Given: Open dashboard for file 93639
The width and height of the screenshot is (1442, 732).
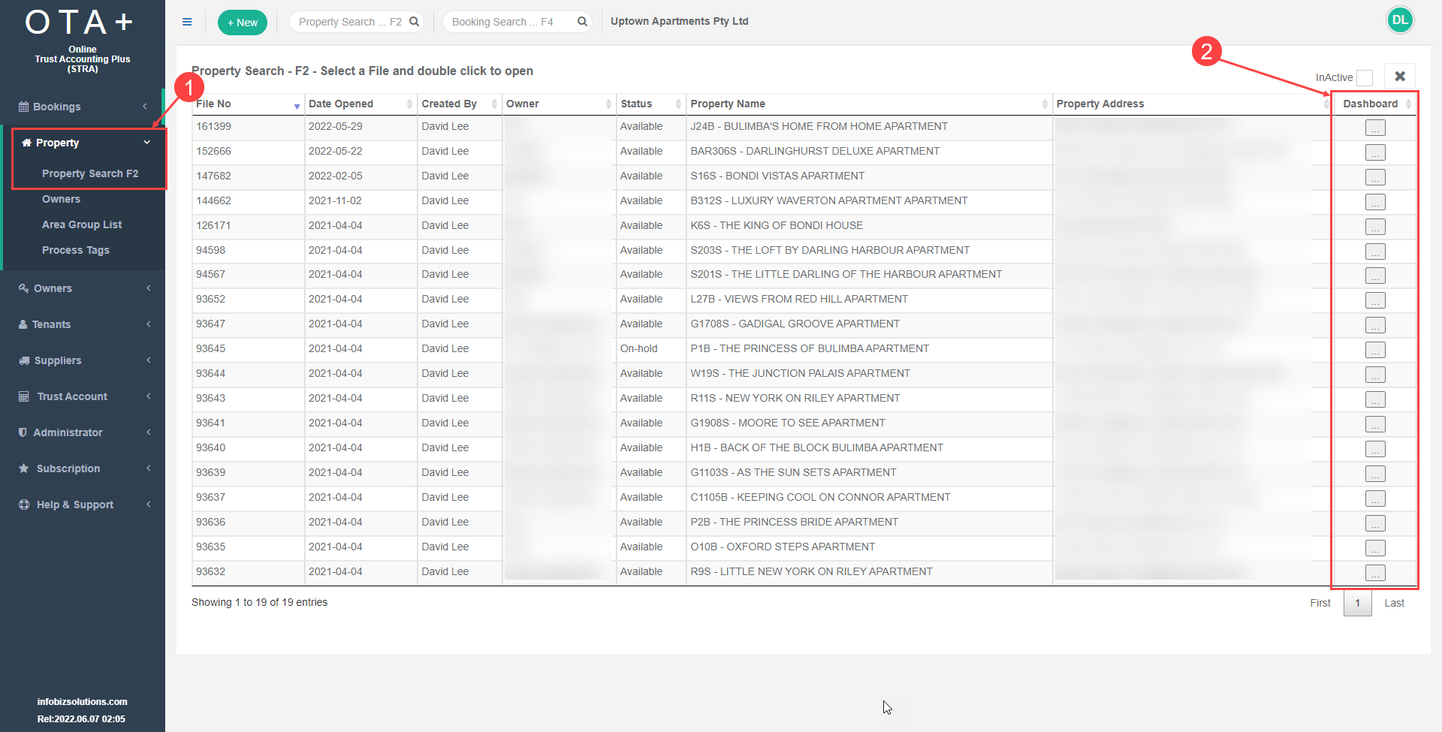Looking at the screenshot, I should [x=1375, y=474].
